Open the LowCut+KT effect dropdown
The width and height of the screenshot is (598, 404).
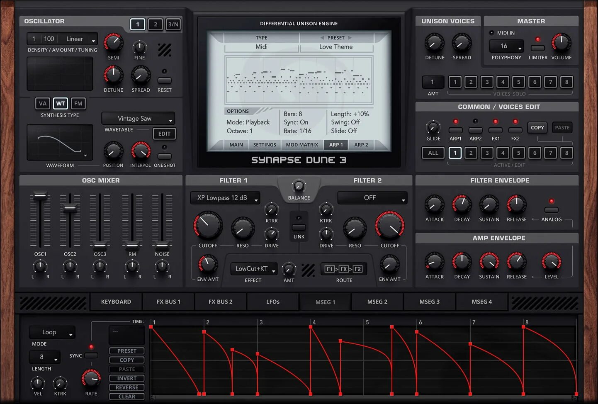254,269
